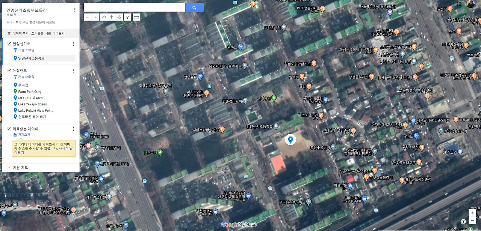This screenshot has height=231, width=481.
Task: Open 개별 스타일 under 뉴질랜드 layer
Action: pyautogui.click(x=24, y=76)
